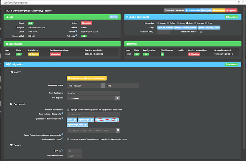Disable automatic dependency management
The image size is (246, 161).
[x=56, y=54]
